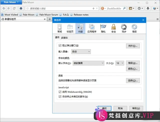Open the F.A.Q. bookmark
This screenshot has height=122, width=160.
pos(64,15)
